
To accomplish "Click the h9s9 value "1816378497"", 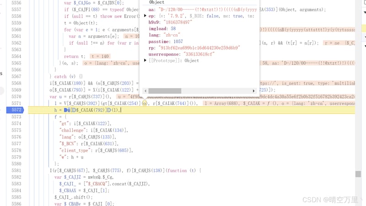I will [x=178, y=22].
